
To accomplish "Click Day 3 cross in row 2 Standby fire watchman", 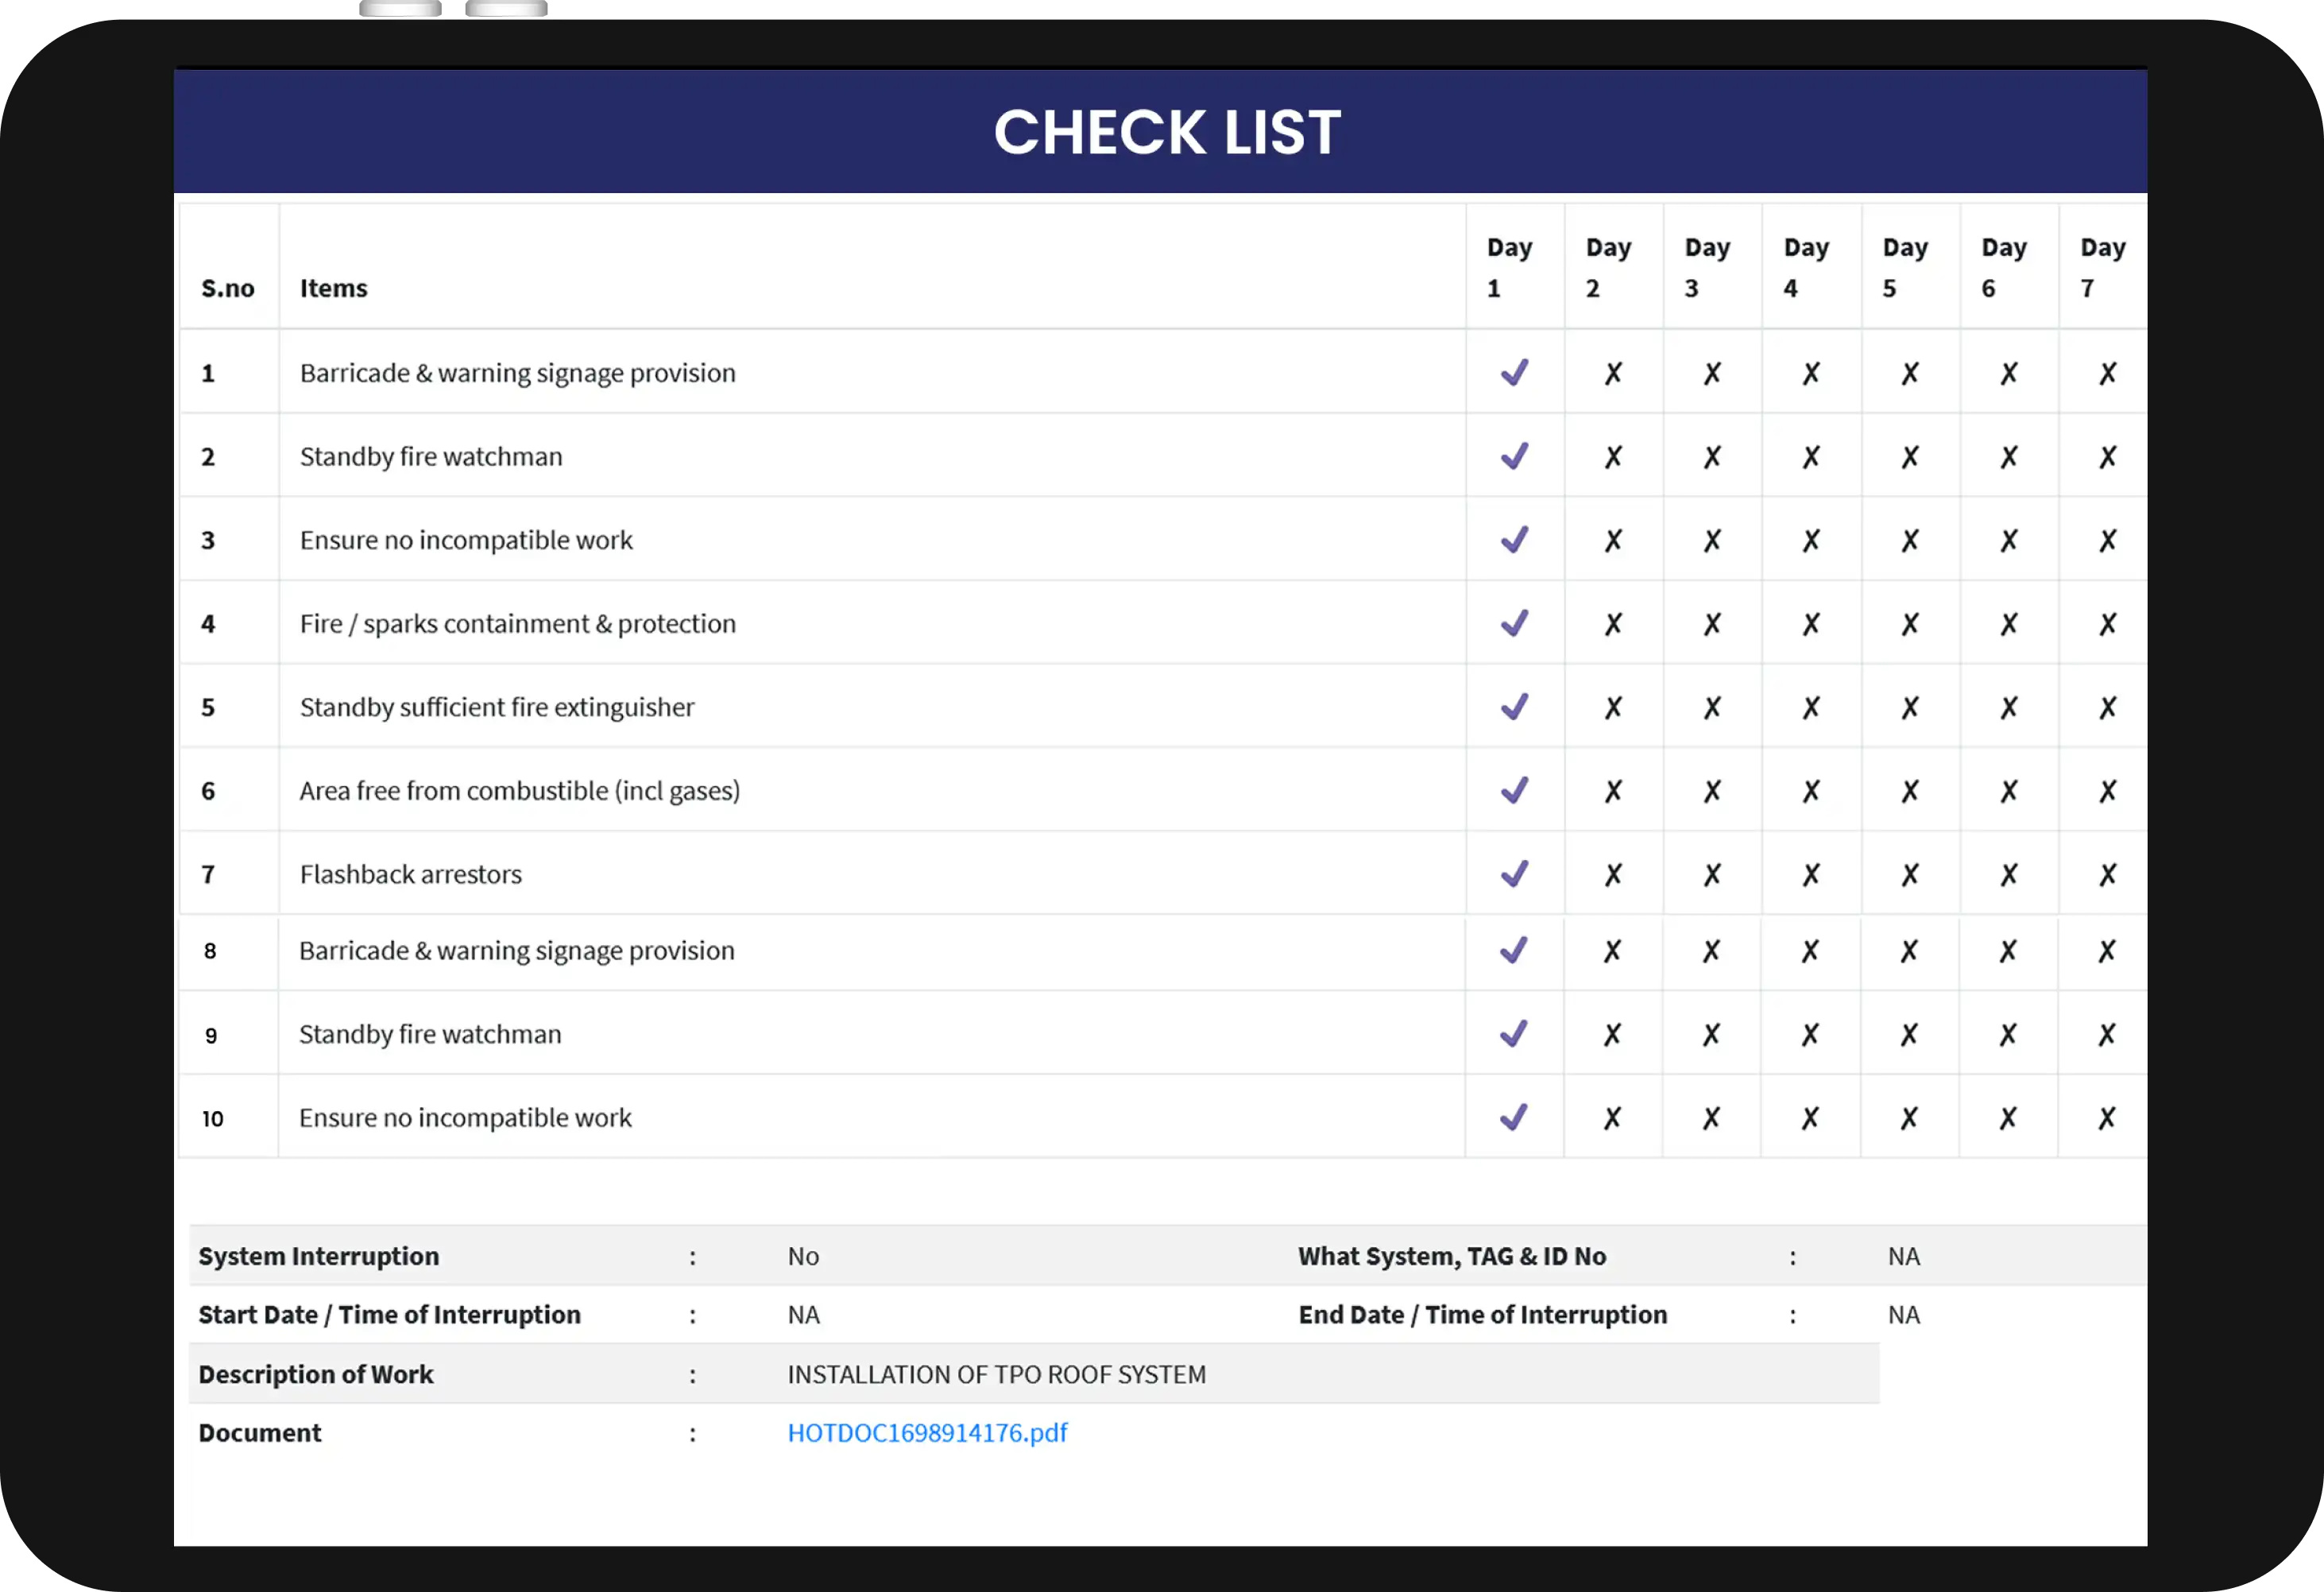I will (1712, 457).
